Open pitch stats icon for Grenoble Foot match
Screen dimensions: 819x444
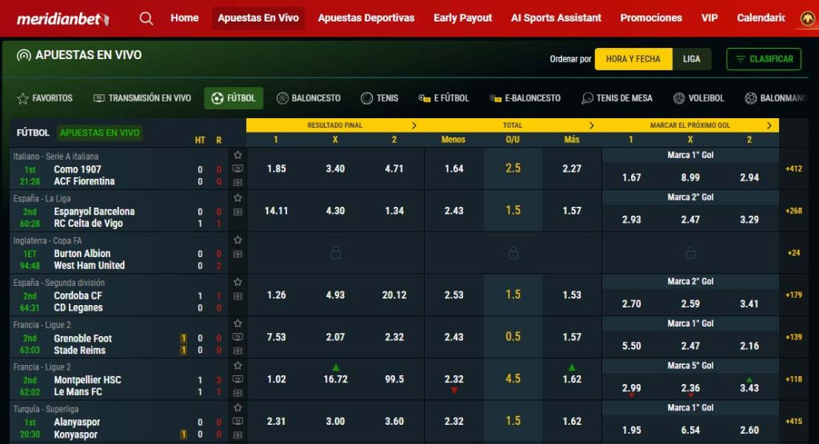(x=238, y=351)
